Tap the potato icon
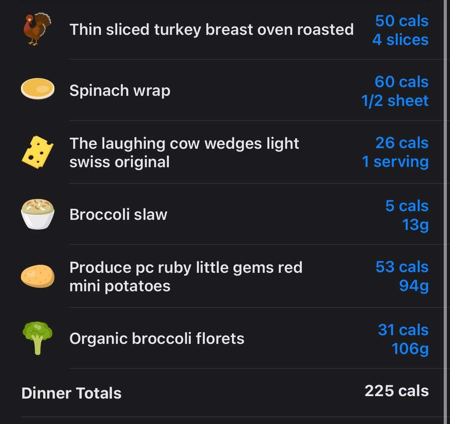Image resolution: width=450 pixels, height=424 pixels. coord(37,276)
